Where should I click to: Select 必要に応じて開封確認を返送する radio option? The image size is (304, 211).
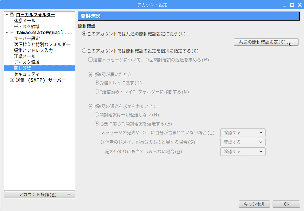[96, 123]
